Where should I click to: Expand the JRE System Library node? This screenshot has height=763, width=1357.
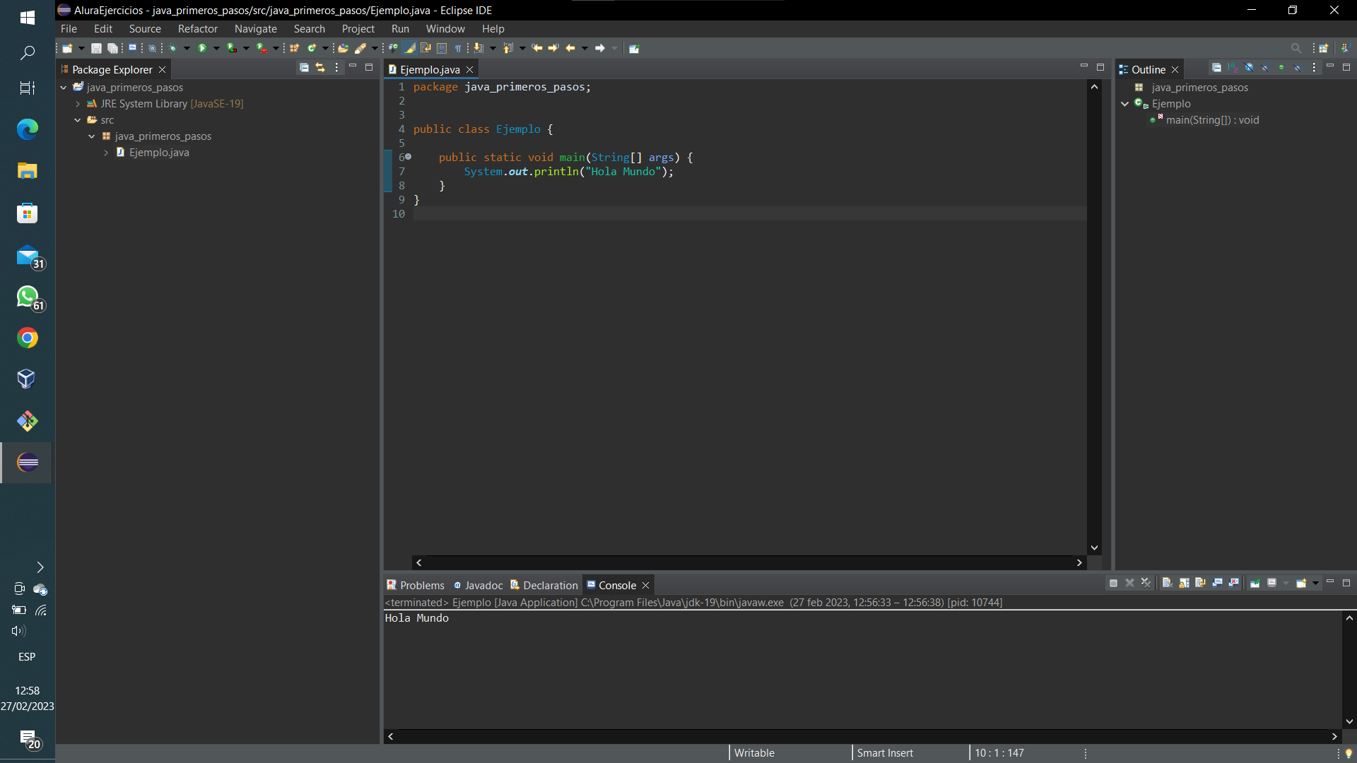click(x=78, y=104)
